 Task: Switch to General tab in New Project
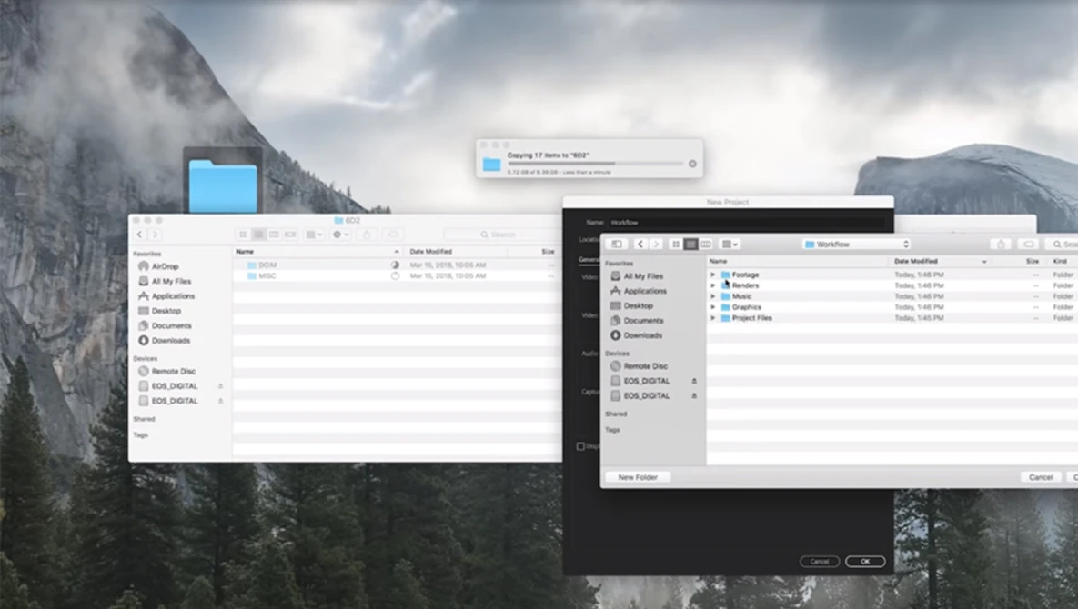[x=589, y=260]
